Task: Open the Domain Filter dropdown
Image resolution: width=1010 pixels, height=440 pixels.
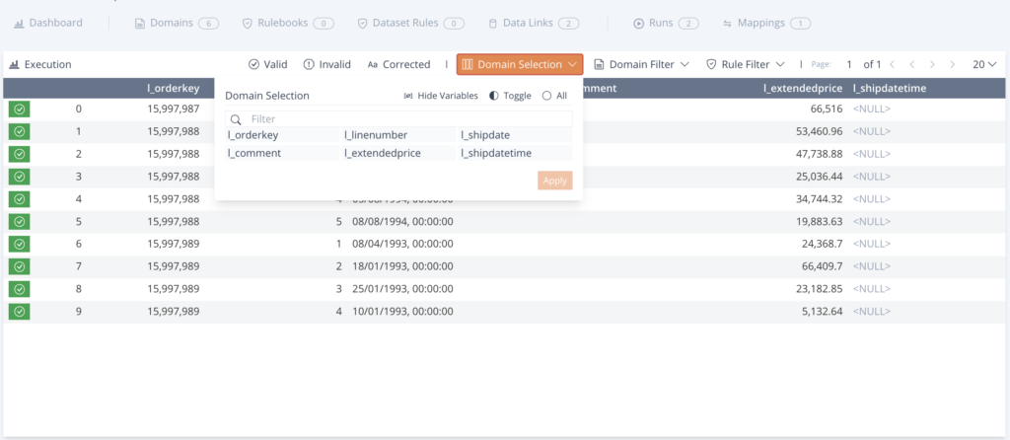Action: click(640, 64)
